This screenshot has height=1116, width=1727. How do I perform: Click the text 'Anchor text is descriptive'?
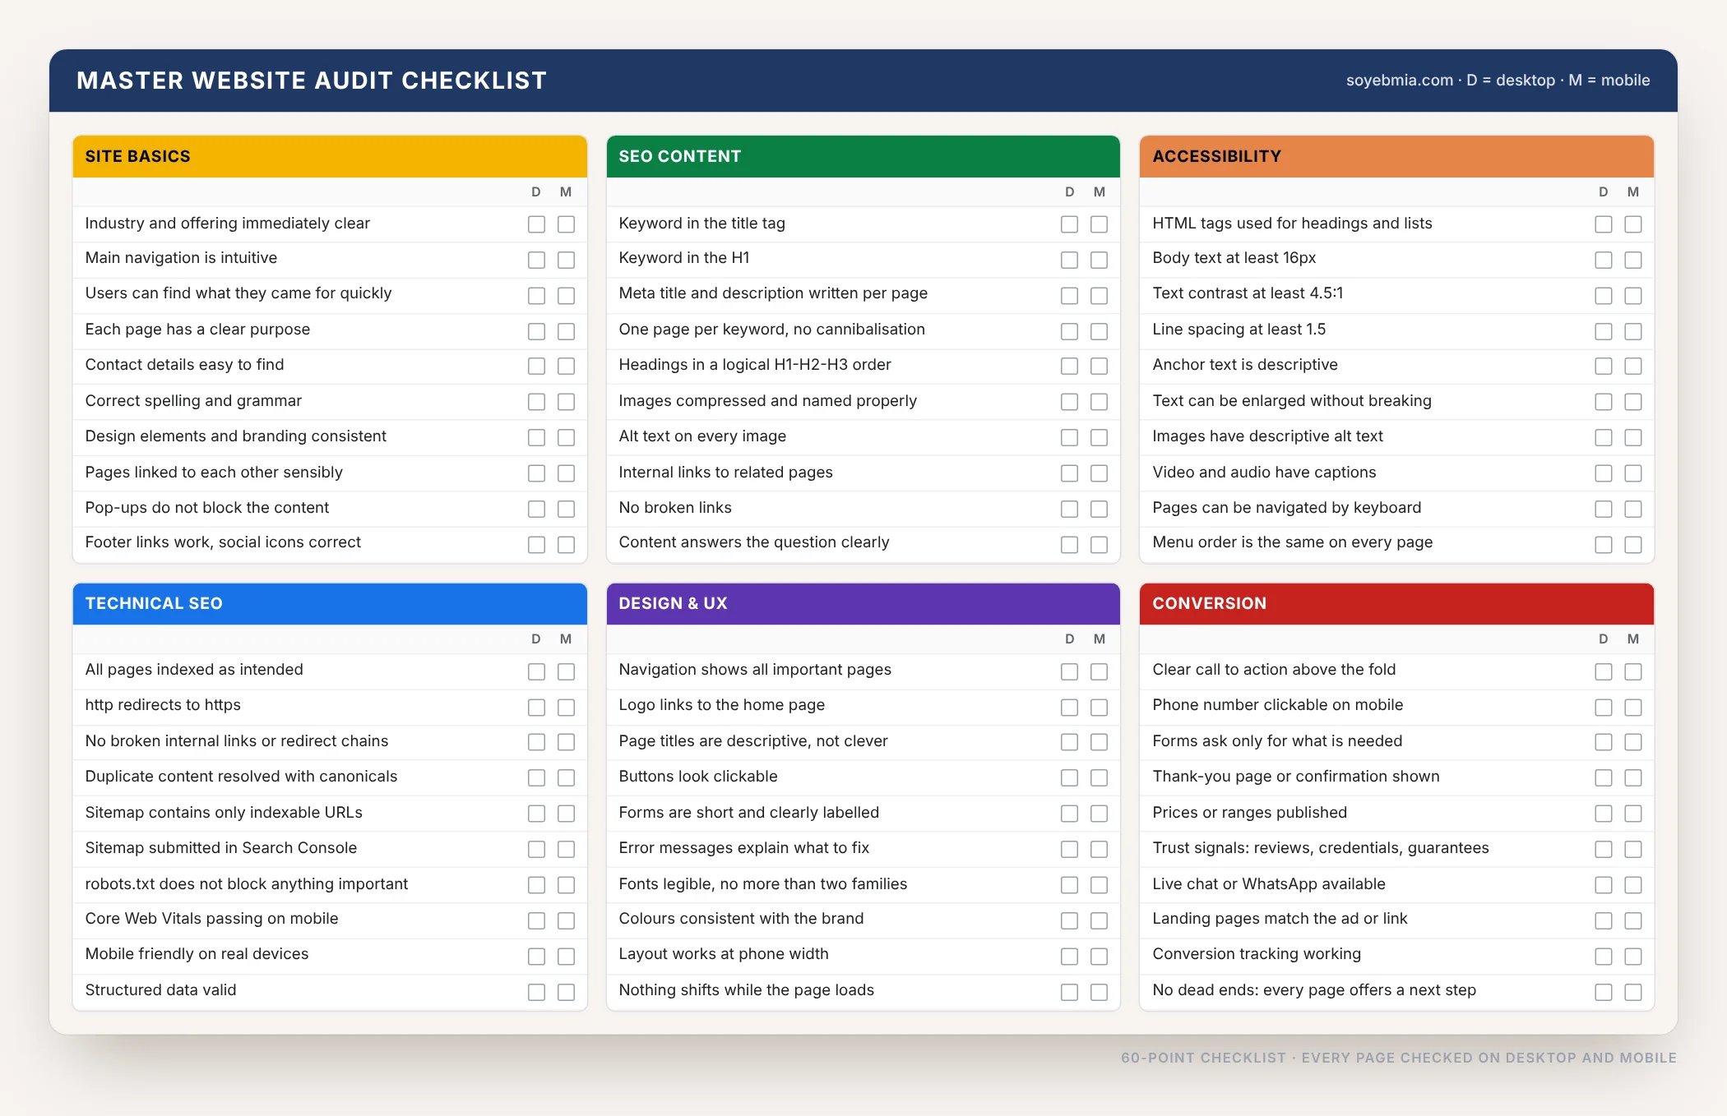[1245, 364]
